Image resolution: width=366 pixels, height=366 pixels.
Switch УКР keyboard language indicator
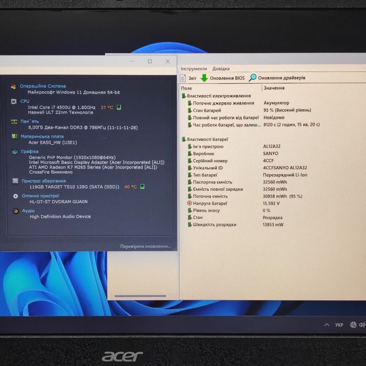[x=339, y=325]
